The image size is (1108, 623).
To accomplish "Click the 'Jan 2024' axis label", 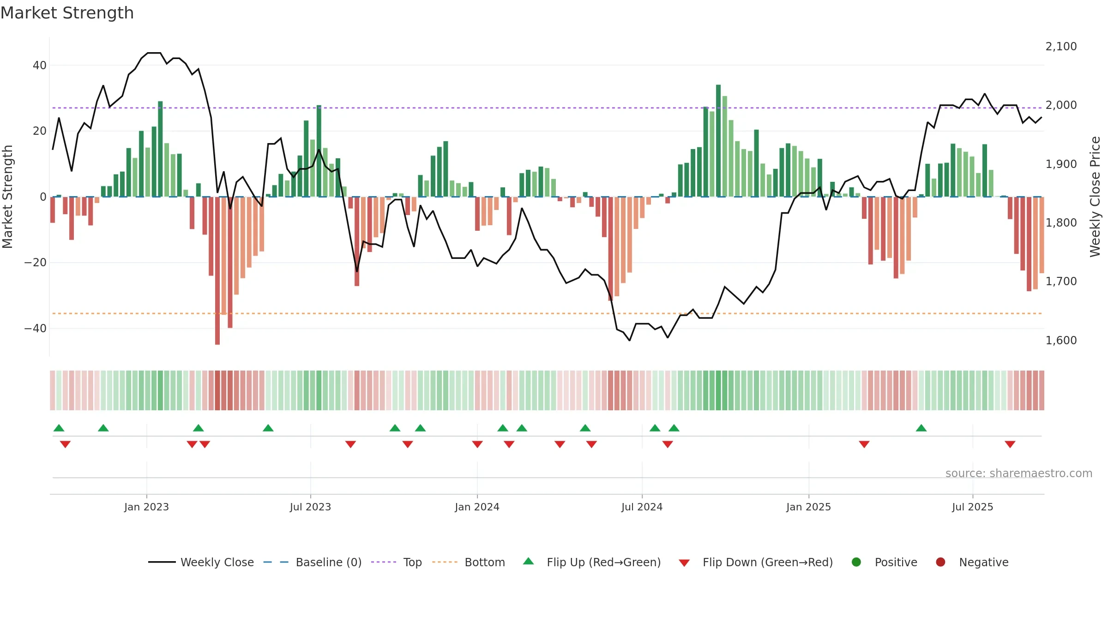I will tap(477, 507).
